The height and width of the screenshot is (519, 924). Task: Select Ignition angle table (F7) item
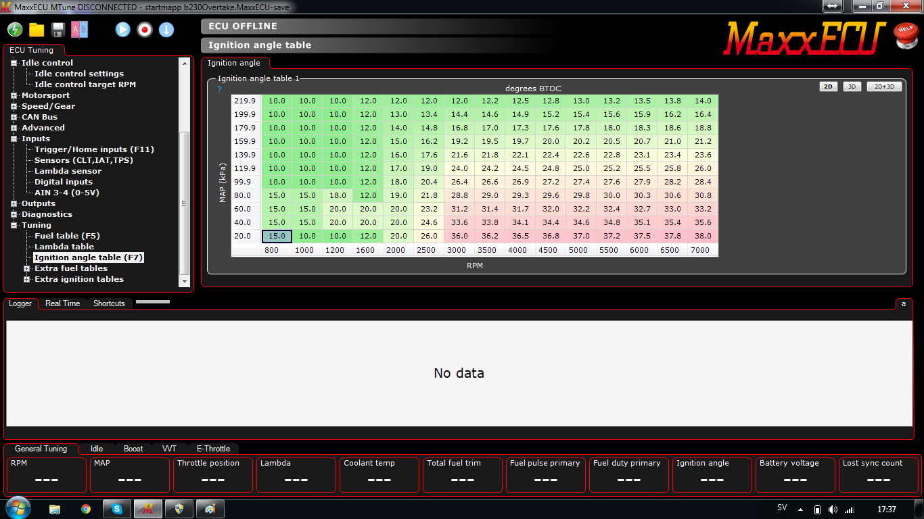coord(89,257)
